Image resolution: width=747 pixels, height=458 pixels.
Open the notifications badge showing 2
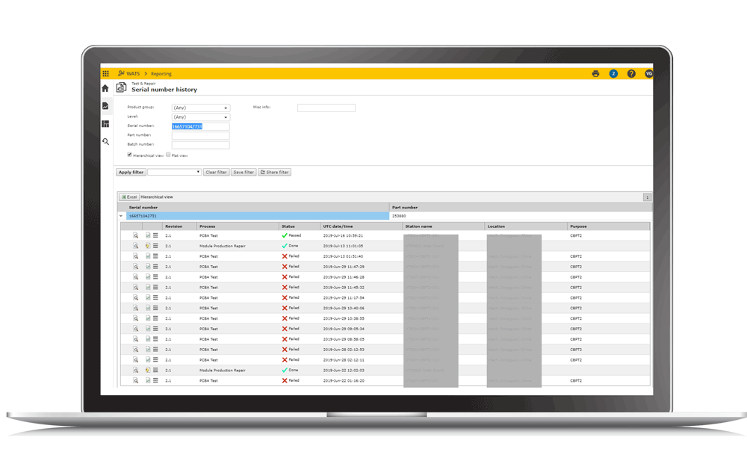click(x=613, y=74)
